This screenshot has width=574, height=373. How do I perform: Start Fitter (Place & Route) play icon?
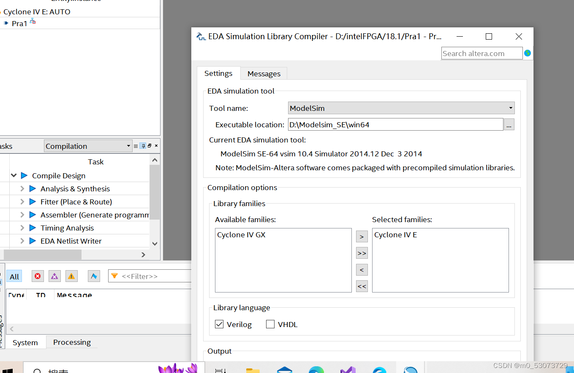(x=33, y=202)
